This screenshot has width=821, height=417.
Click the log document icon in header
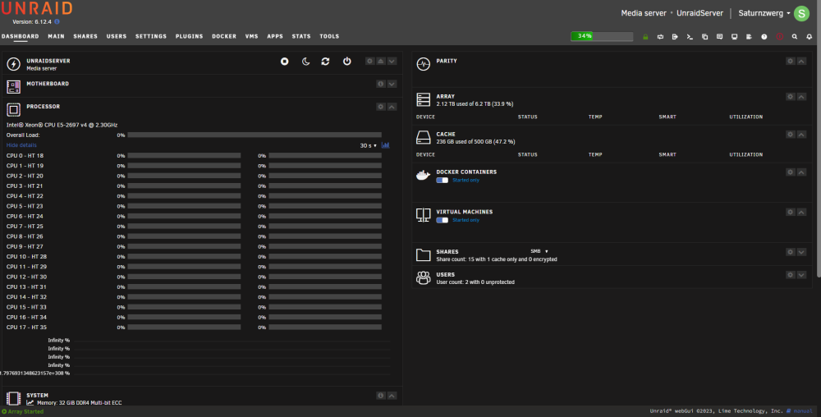coord(749,37)
